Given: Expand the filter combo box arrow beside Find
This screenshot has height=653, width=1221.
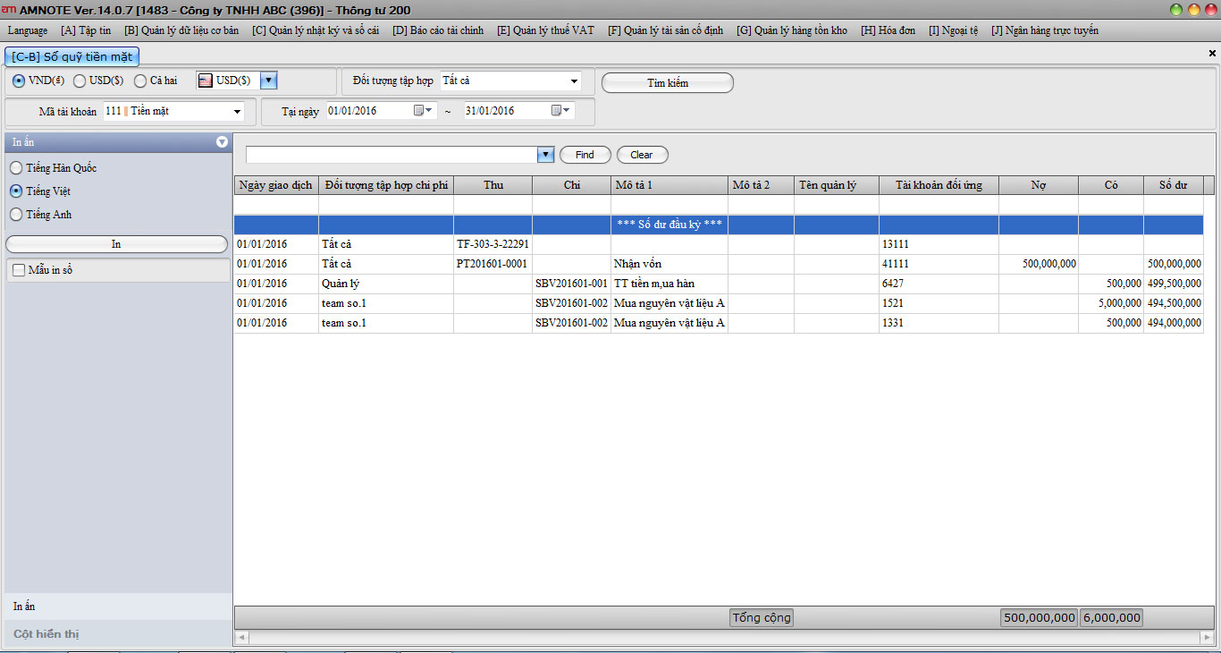Looking at the screenshot, I should pyautogui.click(x=545, y=155).
